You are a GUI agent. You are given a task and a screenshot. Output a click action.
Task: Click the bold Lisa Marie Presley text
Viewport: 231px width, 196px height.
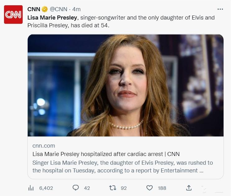click(x=52, y=18)
